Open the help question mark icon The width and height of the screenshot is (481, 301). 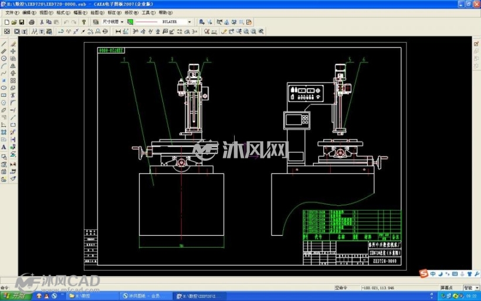click(84, 22)
